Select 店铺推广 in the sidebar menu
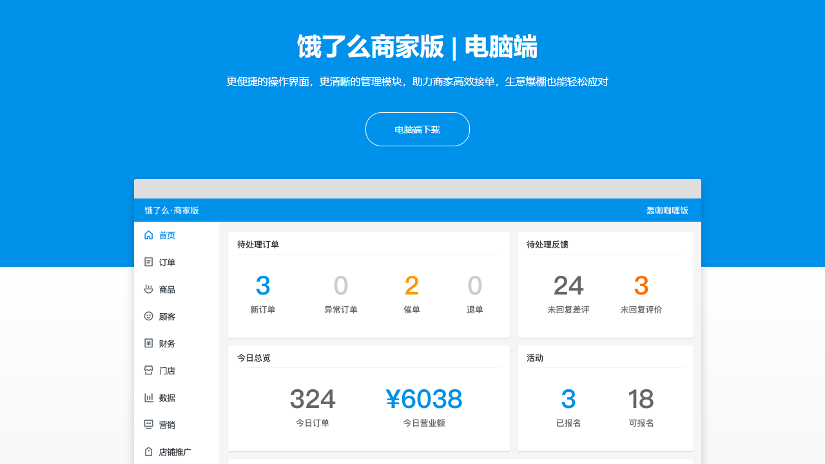Image resolution: width=825 pixels, height=464 pixels. pyautogui.click(x=175, y=452)
